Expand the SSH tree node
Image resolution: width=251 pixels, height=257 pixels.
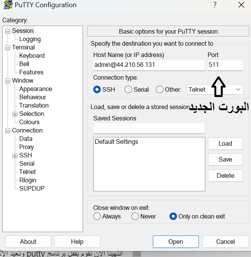15,155
